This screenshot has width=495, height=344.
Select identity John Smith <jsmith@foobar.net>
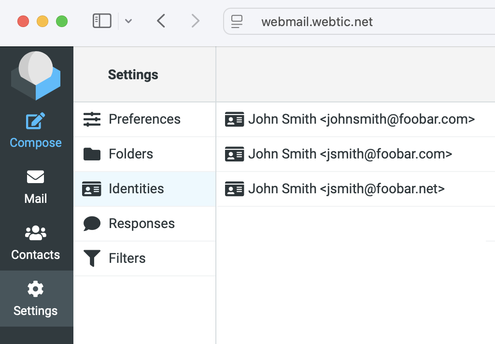356,189
